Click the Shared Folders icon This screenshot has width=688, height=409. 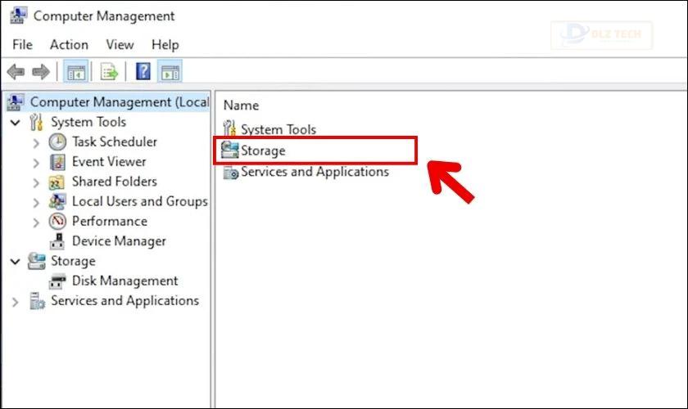pos(57,182)
